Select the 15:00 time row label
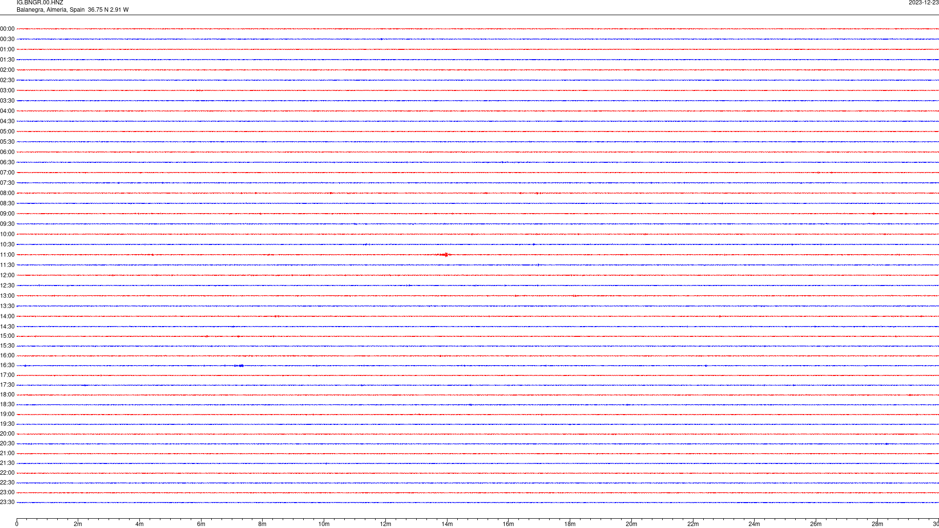Viewport: 939px width, 528px height. click(x=7, y=336)
